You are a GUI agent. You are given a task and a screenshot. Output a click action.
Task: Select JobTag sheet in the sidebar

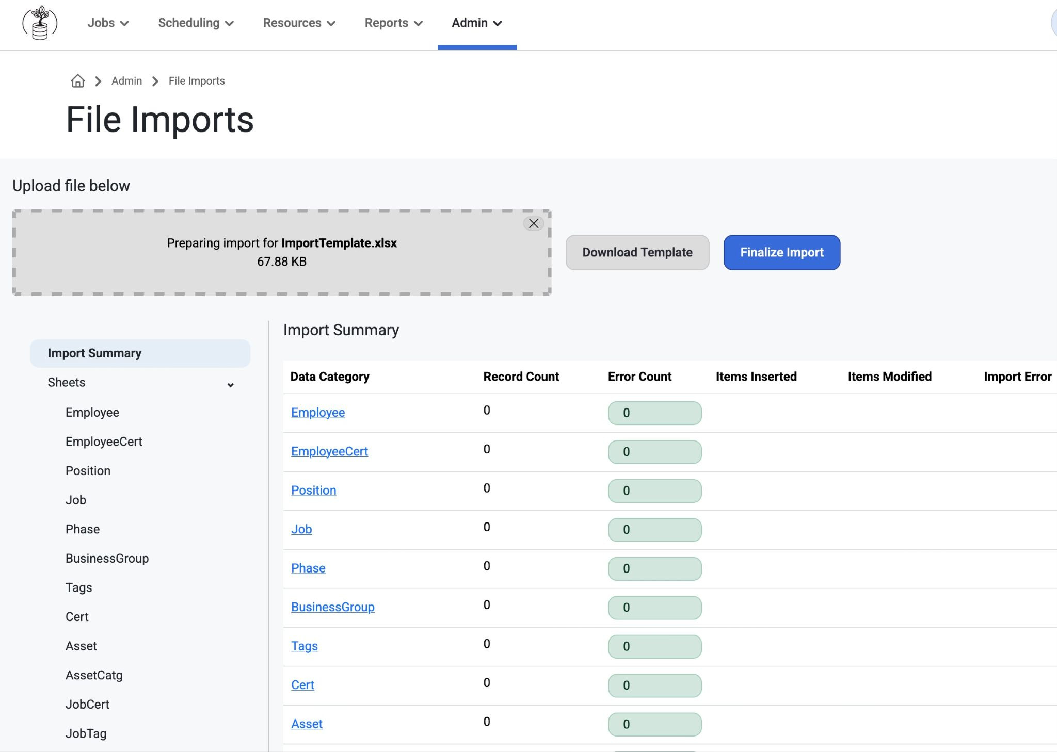pyautogui.click(x=86, y=733)
